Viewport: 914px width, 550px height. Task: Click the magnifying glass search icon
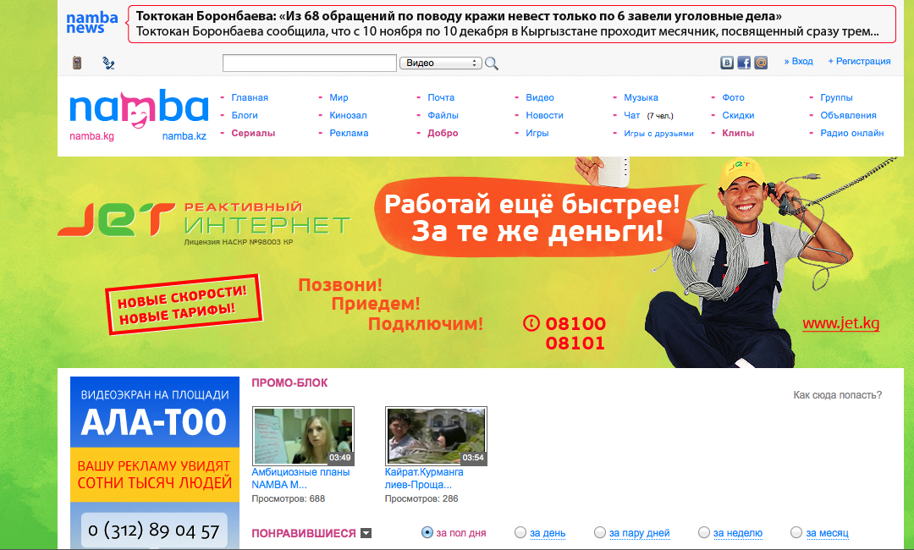point(492,63)
